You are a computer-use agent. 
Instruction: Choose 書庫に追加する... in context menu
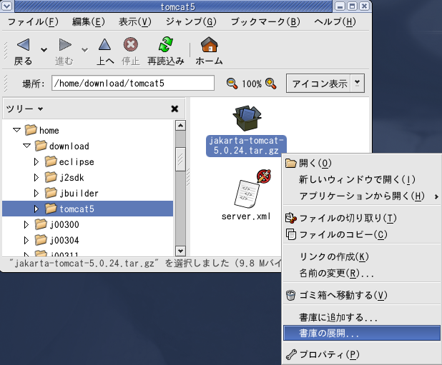(362, 317)
